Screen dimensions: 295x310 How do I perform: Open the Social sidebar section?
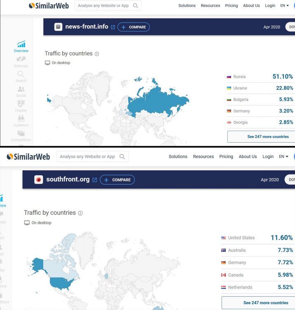pos(21,90)
